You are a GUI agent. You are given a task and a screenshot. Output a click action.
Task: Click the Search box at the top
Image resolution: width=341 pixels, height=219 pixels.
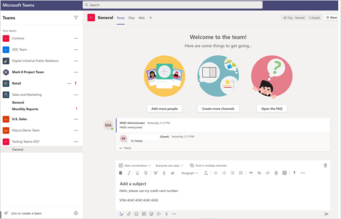(x=172, y=5)
